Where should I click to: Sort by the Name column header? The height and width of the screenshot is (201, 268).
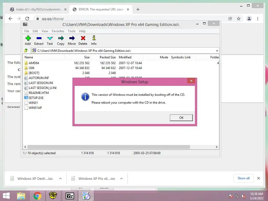[44, 57]
